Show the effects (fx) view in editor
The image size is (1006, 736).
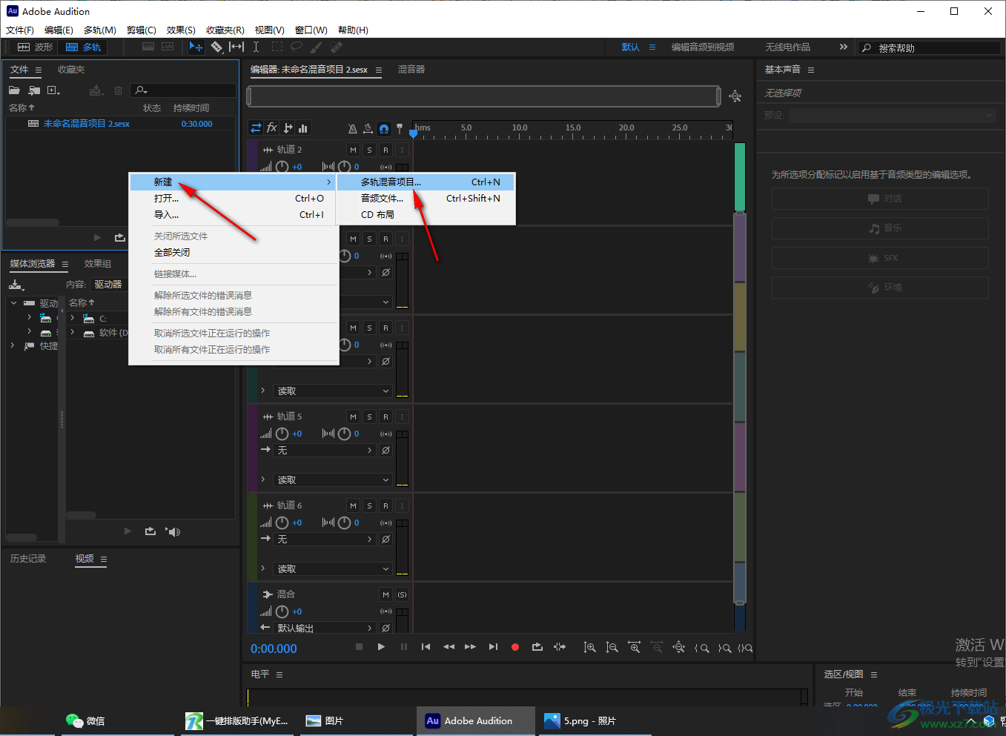tap(272, 128)
